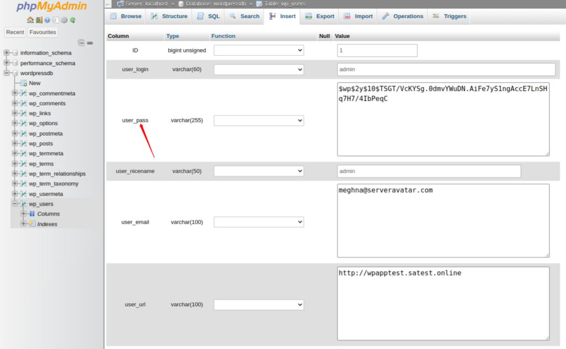Expand the wp_comments table node

(x=15, y=103)
